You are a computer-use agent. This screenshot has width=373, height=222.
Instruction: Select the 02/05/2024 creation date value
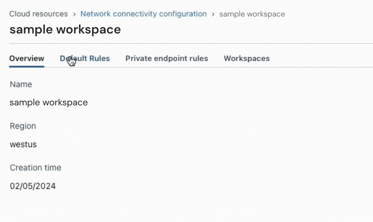coord(33,186)
